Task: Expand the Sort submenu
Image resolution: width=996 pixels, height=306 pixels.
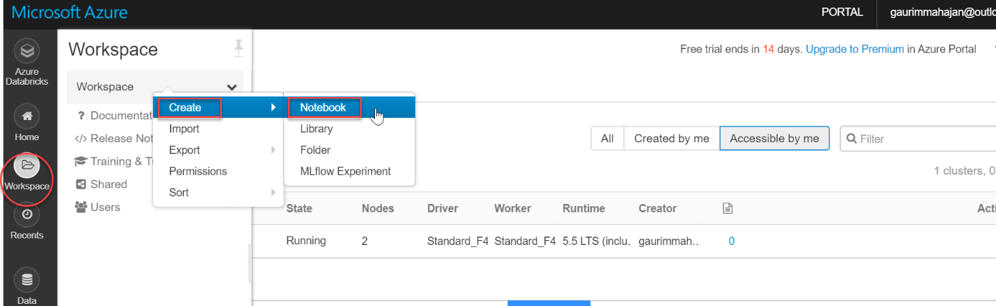Action: point(273,192)
